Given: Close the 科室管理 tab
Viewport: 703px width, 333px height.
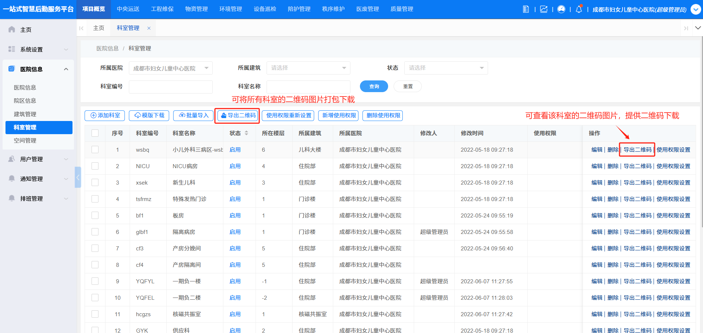Looking at the screenshot, I should tap(149, 28).
